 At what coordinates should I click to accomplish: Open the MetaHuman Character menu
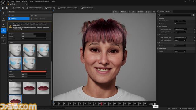pyautogui.click(x=42, y=1)
